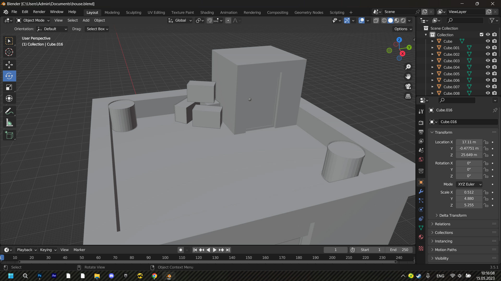The image size is (501, 281).
Task: Enable snapping with the magnet icon
Action: 210,20
